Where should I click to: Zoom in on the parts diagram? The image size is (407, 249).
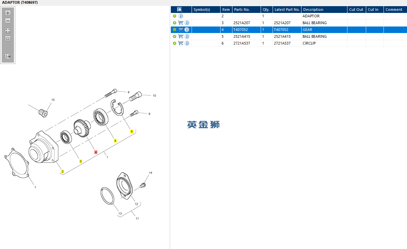point(8,13)
